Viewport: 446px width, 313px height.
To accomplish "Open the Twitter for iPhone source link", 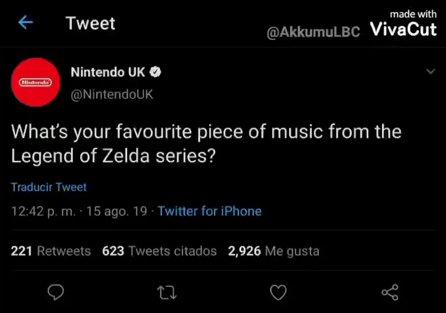I will 210,212.
